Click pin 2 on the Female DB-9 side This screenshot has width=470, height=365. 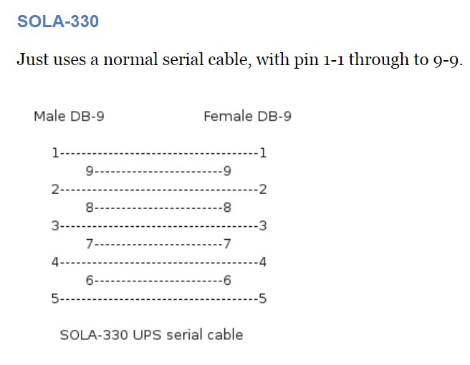click(x=263, y=190)
